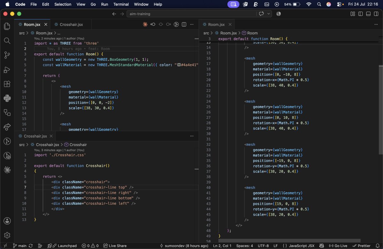The image size is (383, 249).
Task: Click the go back arrow in title bar
Action: click(x=114, y=14)
